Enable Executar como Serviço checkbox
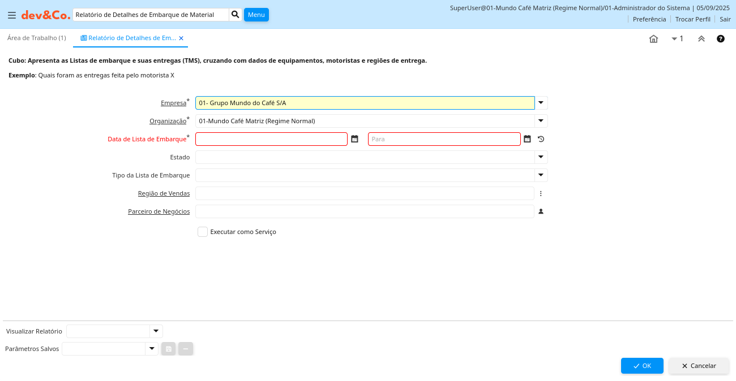The image size is (736, 381). pos(203,232)
